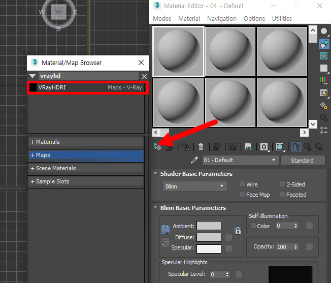Click the Make Unique icon
The height and width of the screenshot is (283, 331).
(x=233, y=147)
